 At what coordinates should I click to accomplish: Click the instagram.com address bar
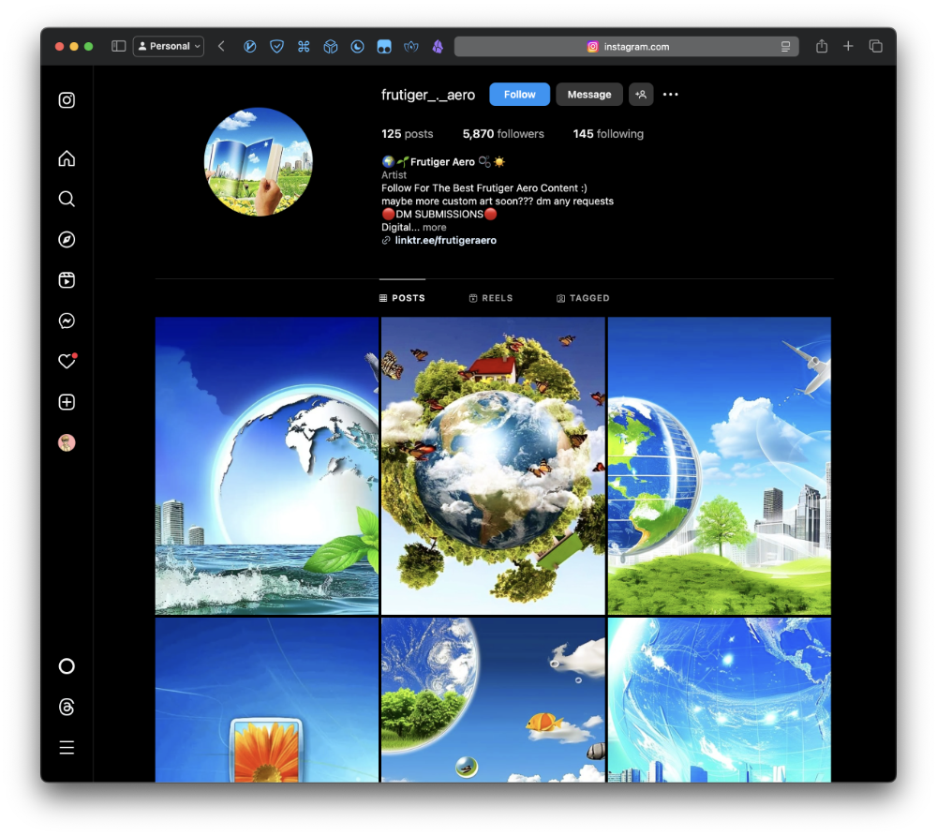tap(626, 46)
